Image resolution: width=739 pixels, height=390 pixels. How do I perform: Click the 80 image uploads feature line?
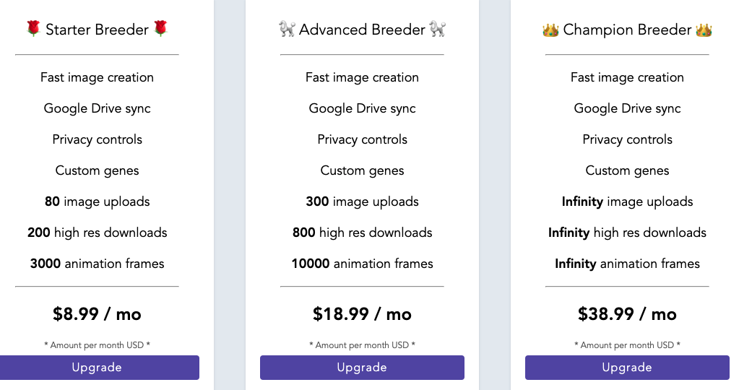pyautogui.click(x=97, y=201)
